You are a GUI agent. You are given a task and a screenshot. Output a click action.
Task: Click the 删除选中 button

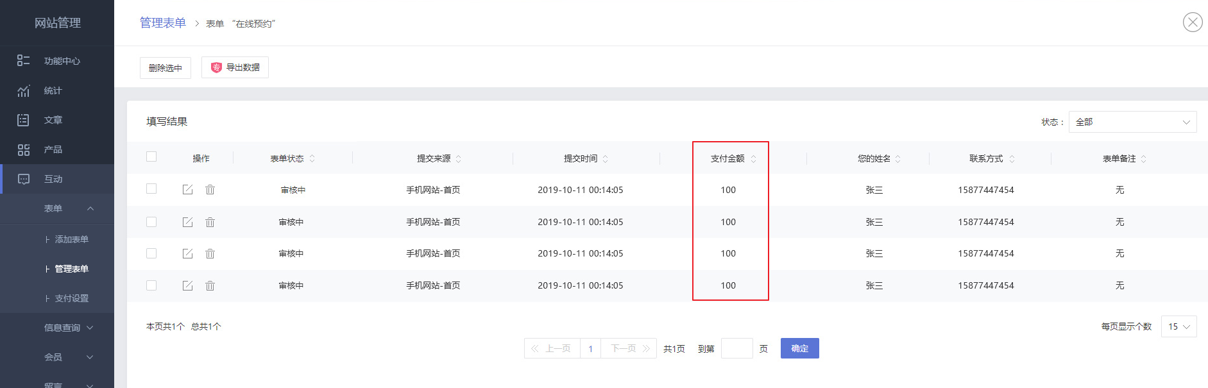166,68
